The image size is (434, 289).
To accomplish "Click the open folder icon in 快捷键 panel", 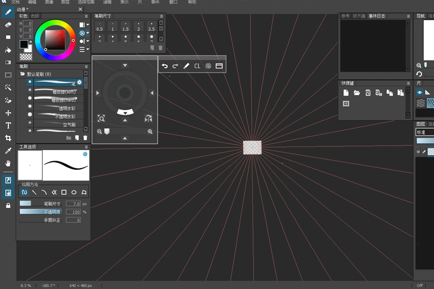I will click(x=357, y=93).
